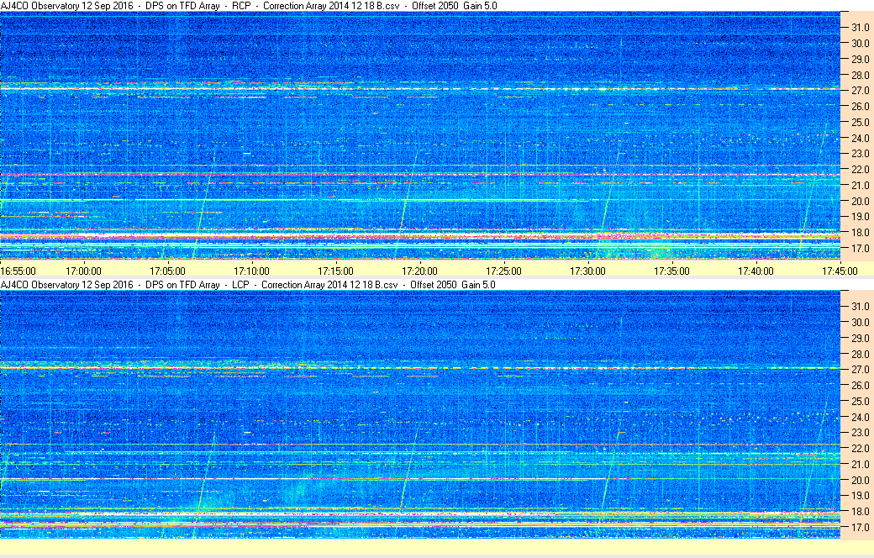Click 17.0 frequency label in LCP panel
This screenshot has height=558, width=874.
(x=861, y=528)
